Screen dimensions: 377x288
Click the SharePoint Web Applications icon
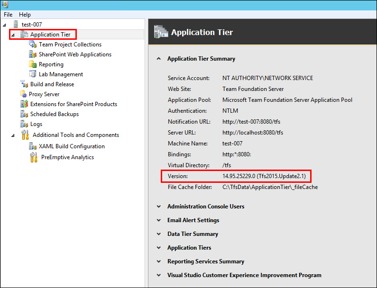click(x=33, y=54)
